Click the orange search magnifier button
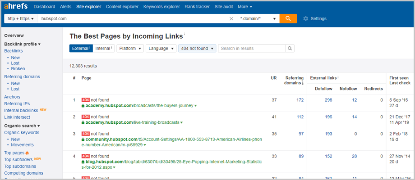This screenshot has height=180, width=415. 288,18
